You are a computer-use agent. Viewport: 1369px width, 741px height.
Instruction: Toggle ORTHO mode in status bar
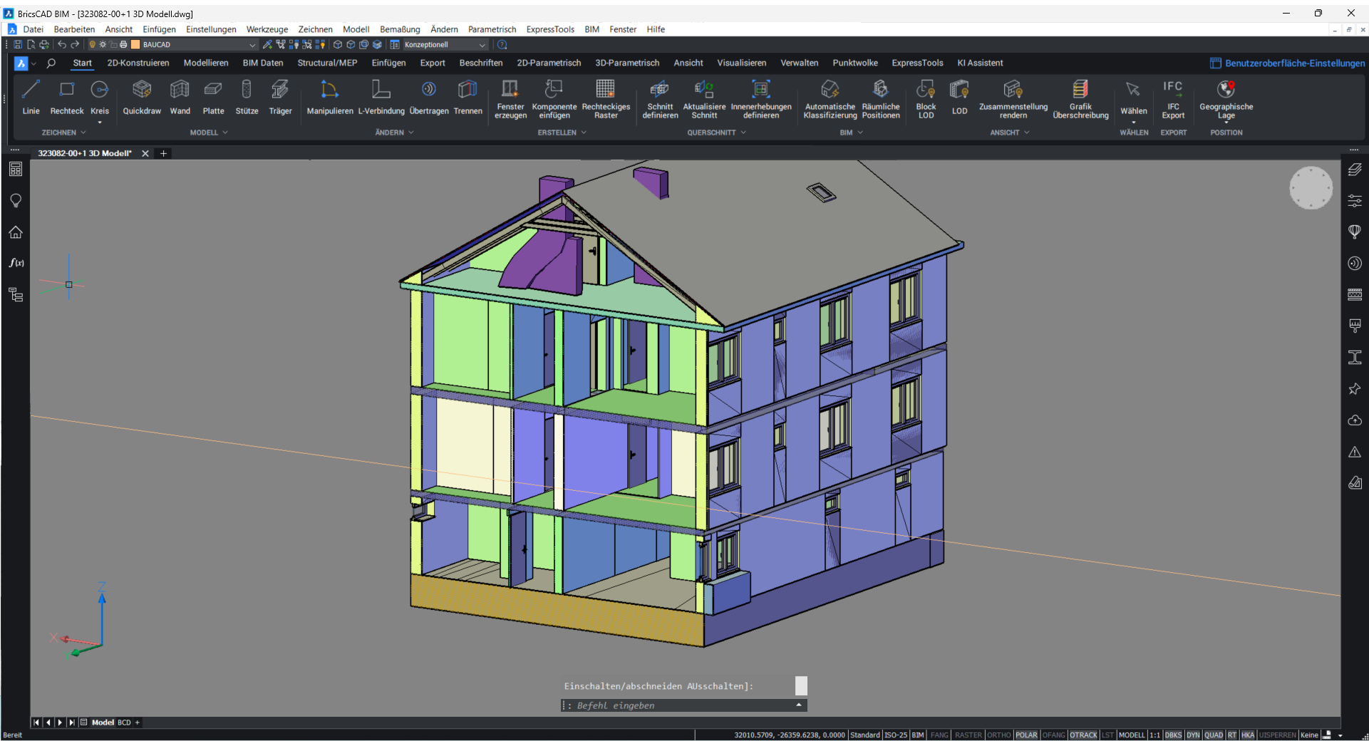999,735
